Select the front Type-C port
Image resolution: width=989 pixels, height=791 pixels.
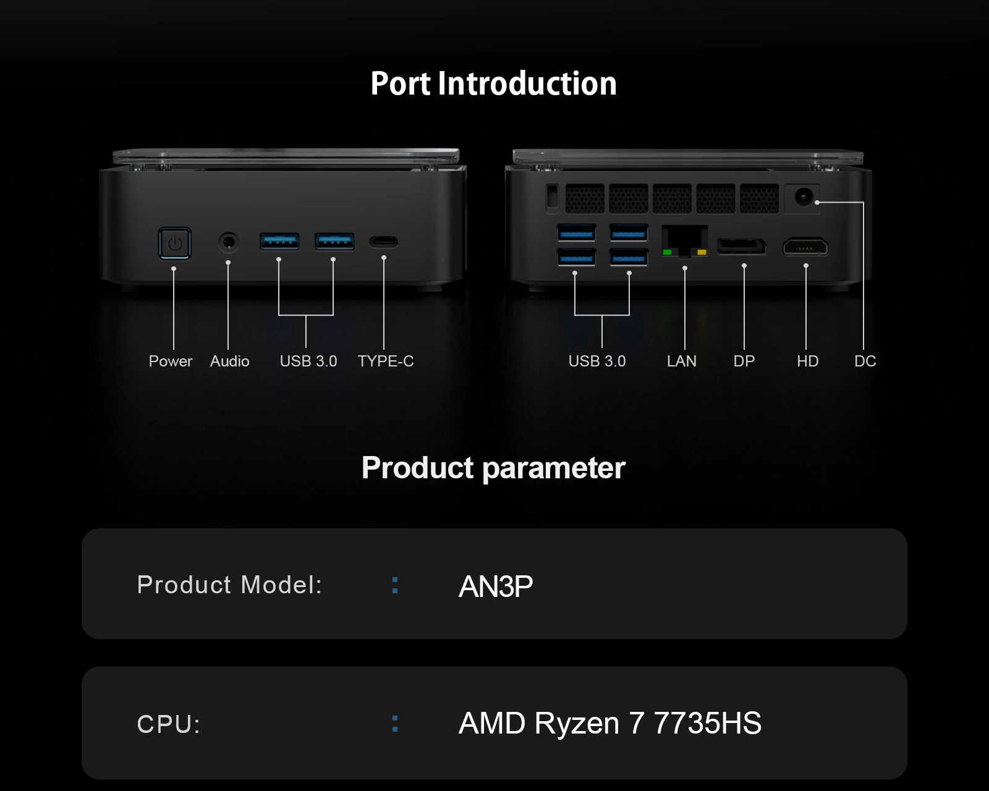pyautogui.click(x=384, y=242)
